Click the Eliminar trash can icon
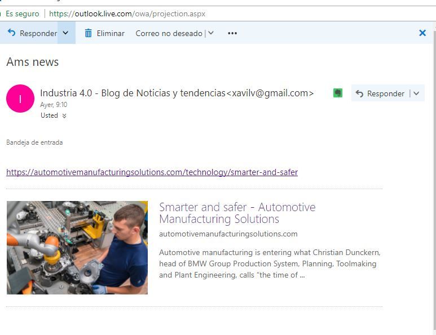Viewport: 436px width, 335px height. (x=88, y=33)
